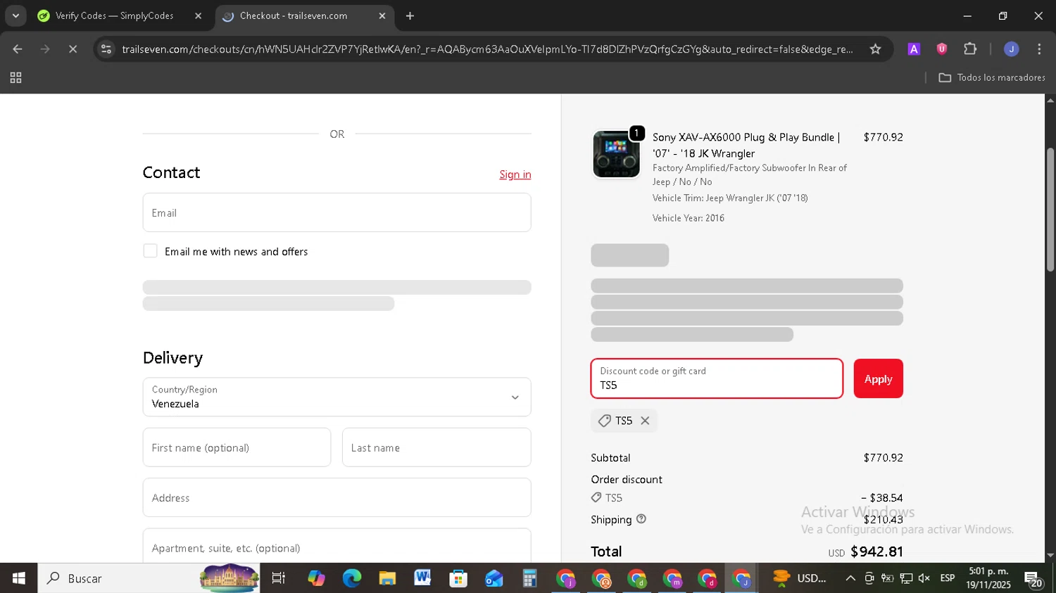This screenshot has height=593, width=1056.
Task: Open the Country/Region dropdown
Action: 337,397
